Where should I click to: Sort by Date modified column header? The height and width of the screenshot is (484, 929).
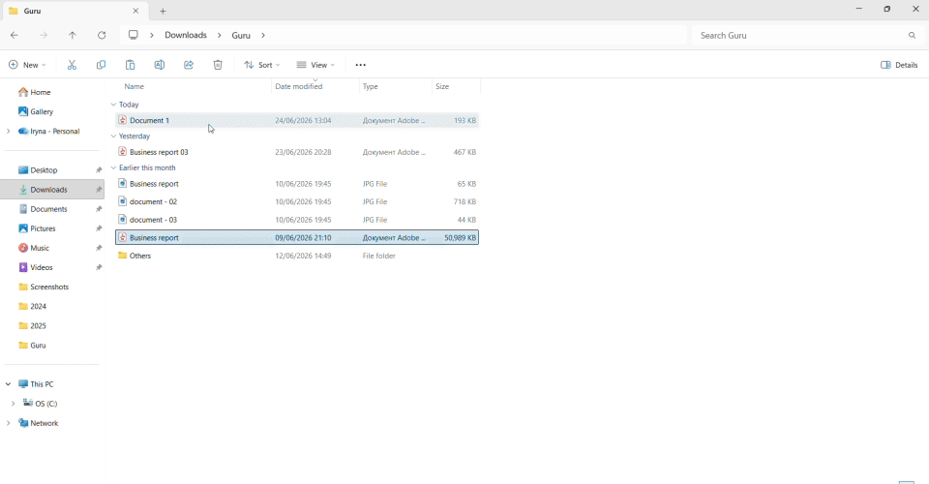click(x=299, y=86)
